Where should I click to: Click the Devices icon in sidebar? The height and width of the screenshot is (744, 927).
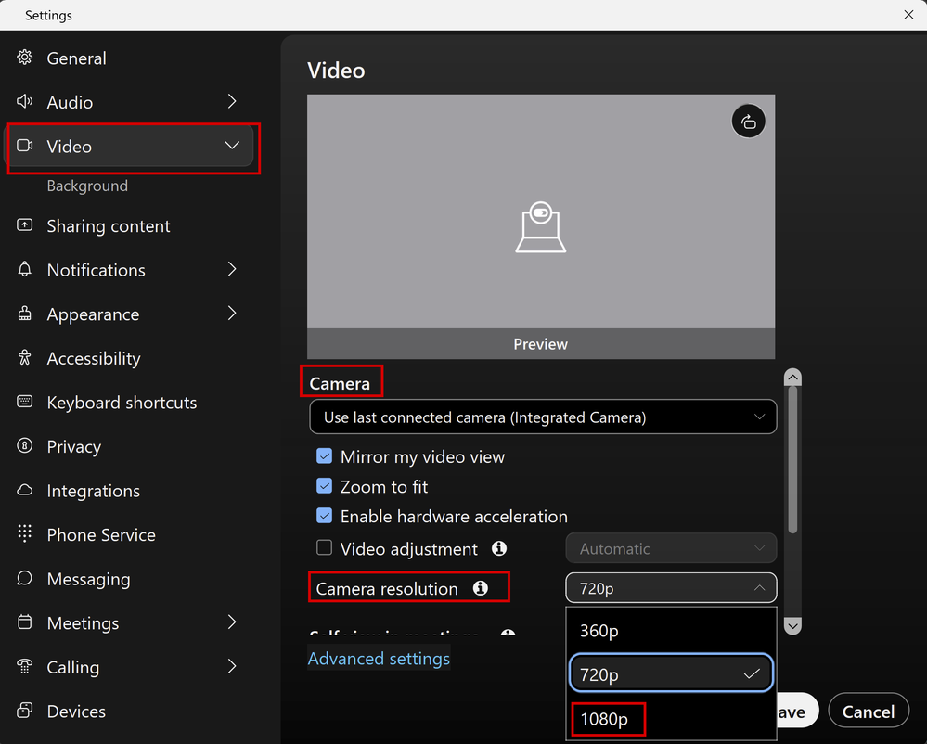25,710
